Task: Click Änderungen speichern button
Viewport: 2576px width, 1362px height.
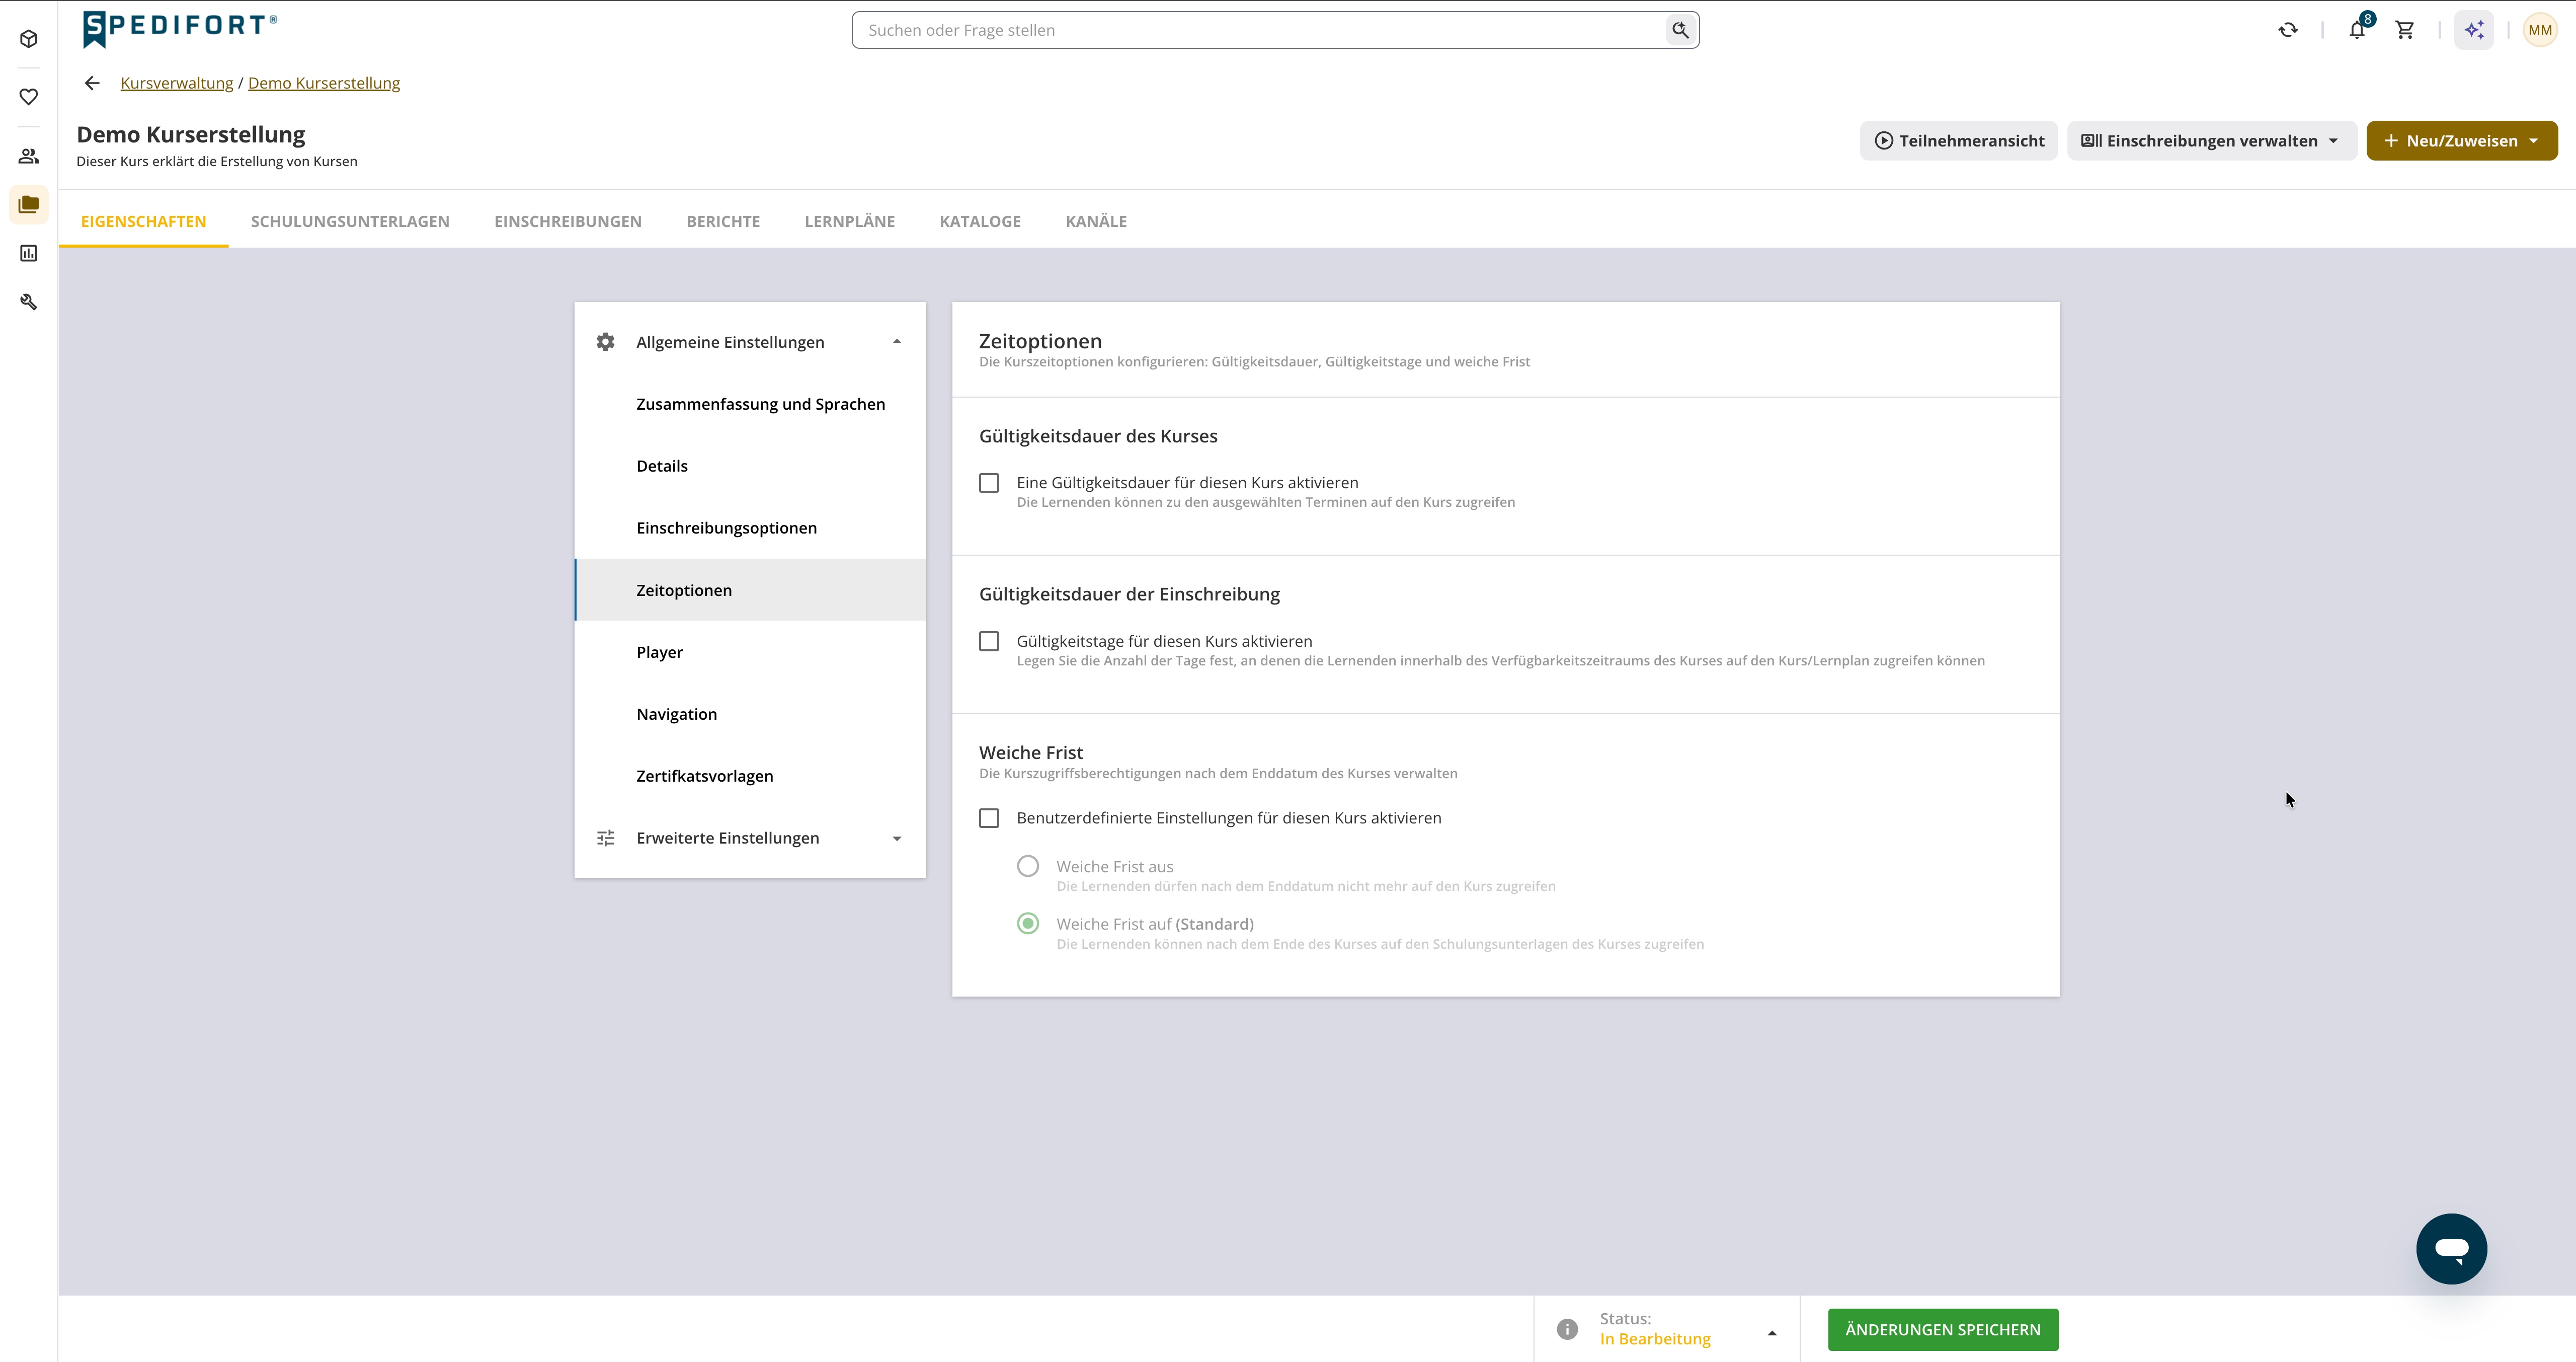Action: (1942, 1329)
